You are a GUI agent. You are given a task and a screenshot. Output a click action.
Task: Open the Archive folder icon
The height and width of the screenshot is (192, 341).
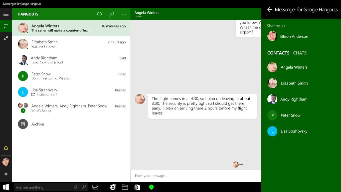tap(23, 124)
